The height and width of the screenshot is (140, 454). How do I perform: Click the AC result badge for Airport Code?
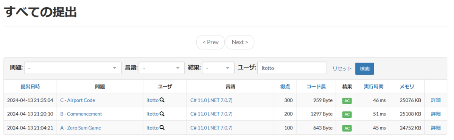click(347, 101)
